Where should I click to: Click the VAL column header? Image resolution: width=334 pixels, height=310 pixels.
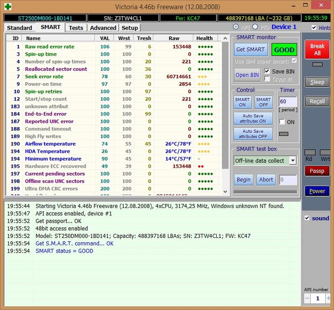[x=104, y=38]
